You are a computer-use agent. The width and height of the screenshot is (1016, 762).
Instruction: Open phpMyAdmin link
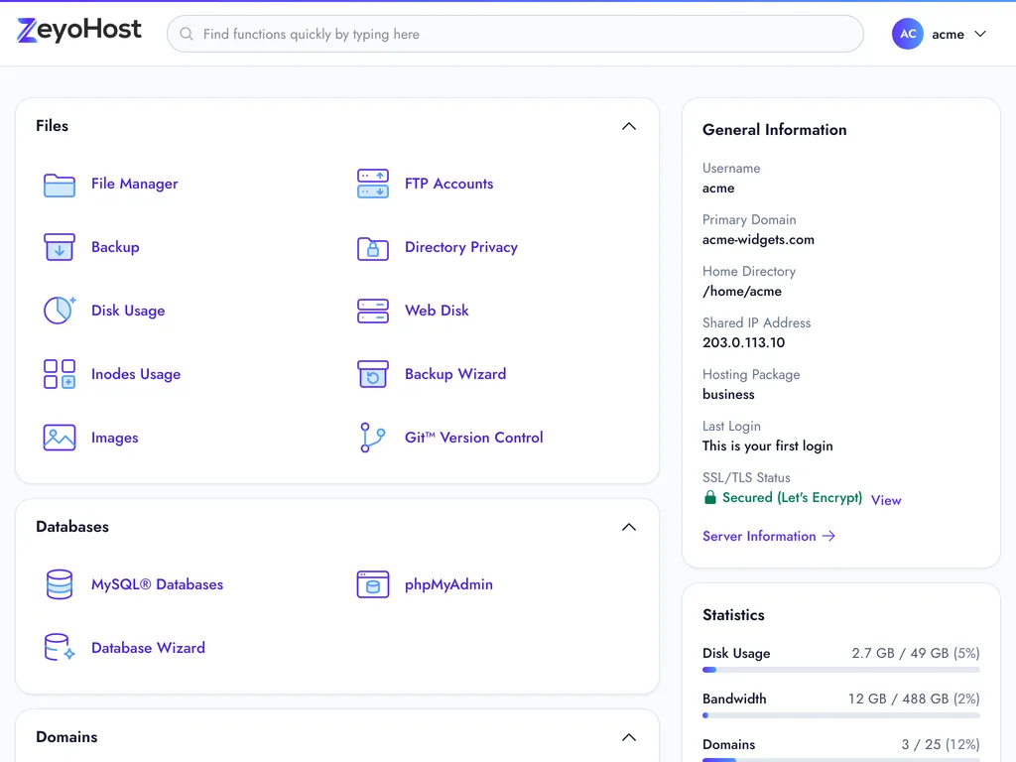pos(448,584)
